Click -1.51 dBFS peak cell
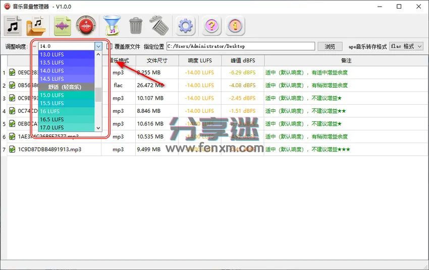Viewport: 429px width, 270px height. tap(242, 111)
